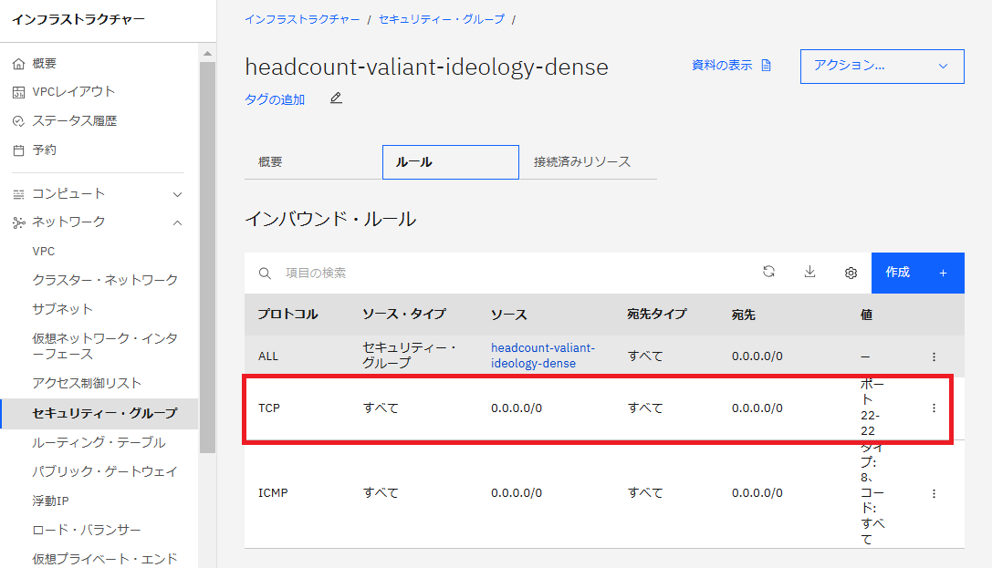Click the タグの追加 link
Viewport: 992px width, 568px height.
point(276,99)
